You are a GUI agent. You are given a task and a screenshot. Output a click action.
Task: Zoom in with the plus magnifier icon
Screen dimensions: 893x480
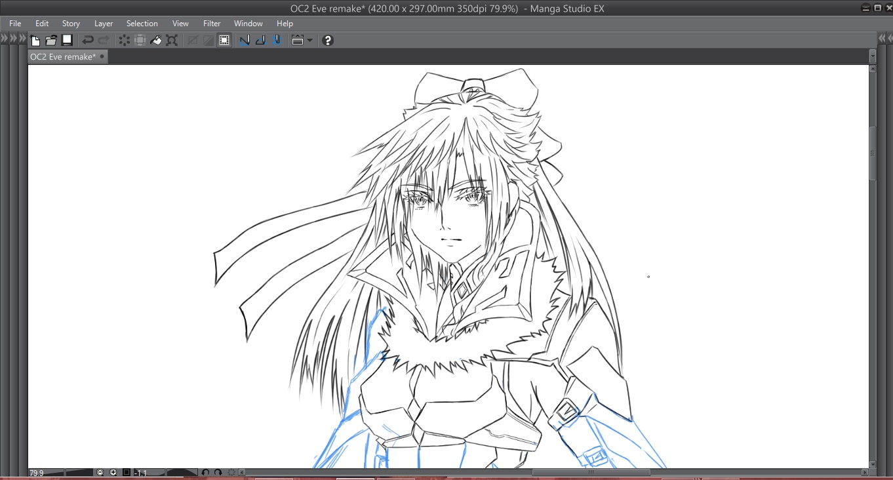pos(113,472)
